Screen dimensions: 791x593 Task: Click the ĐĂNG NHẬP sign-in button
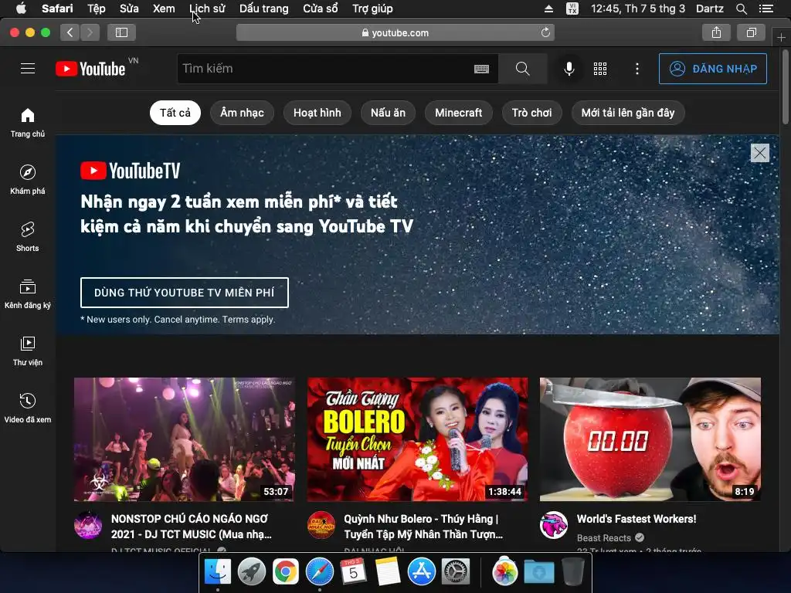point(713,69)
